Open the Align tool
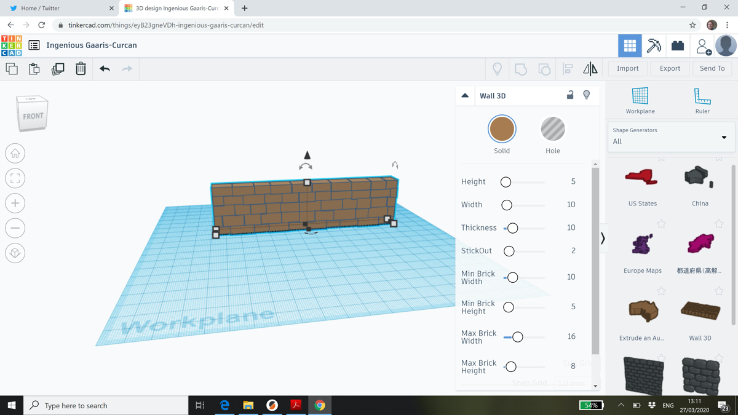 (566, 69)
